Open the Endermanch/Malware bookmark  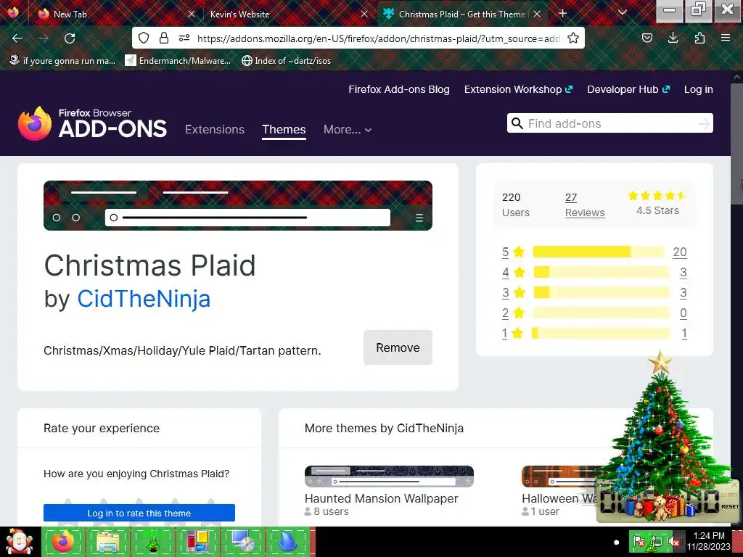(x=178, y=61)
